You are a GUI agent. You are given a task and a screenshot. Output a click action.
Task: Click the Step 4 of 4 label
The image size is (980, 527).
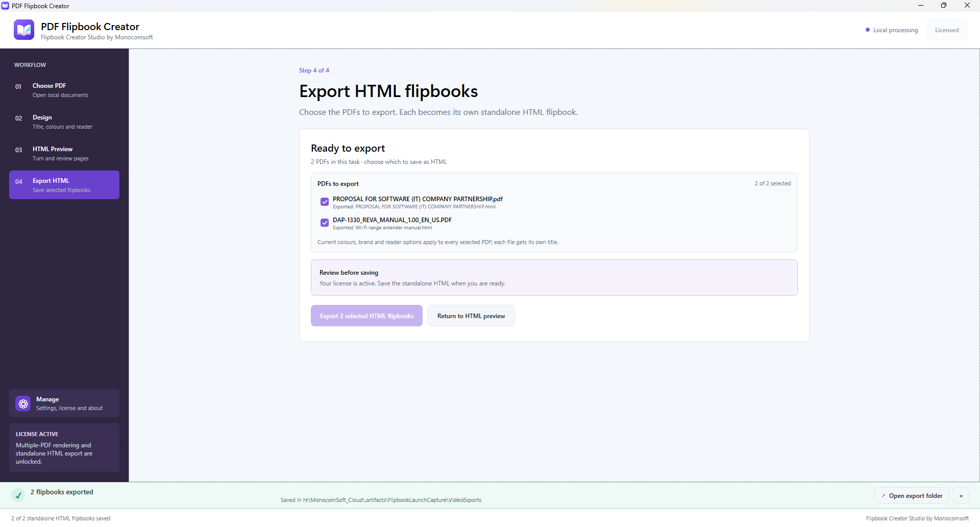coord(314,70)
